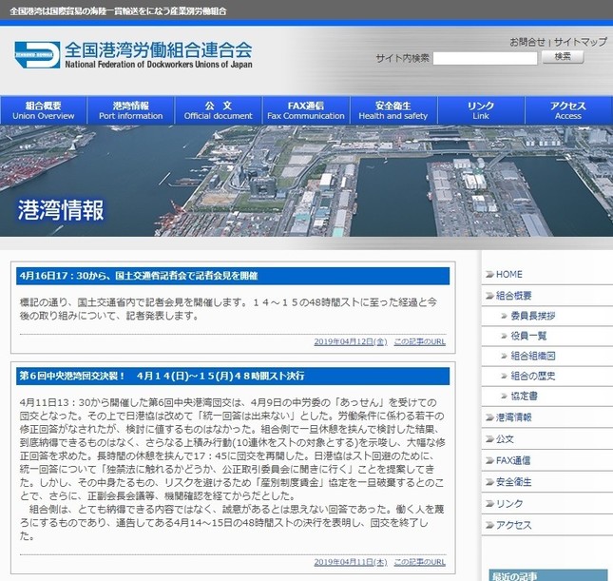This screenshot has width=613, height=581.
Task: Click 協定書 in the sidebar menu
Action: 525,396
